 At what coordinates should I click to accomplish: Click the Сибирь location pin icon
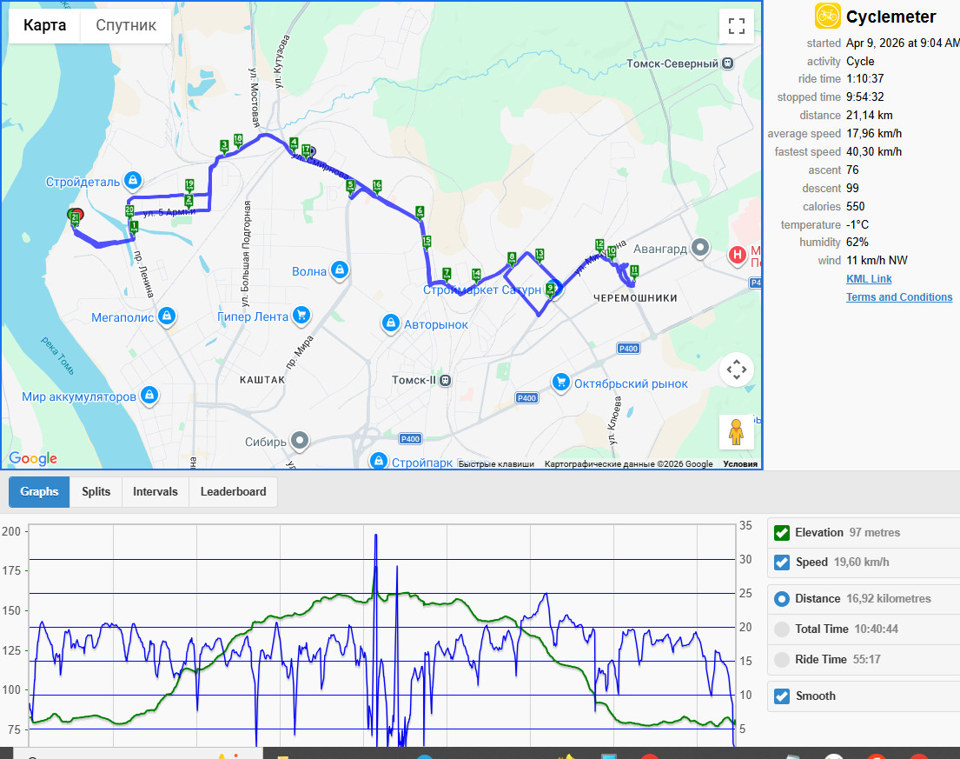tap(300, 441)
